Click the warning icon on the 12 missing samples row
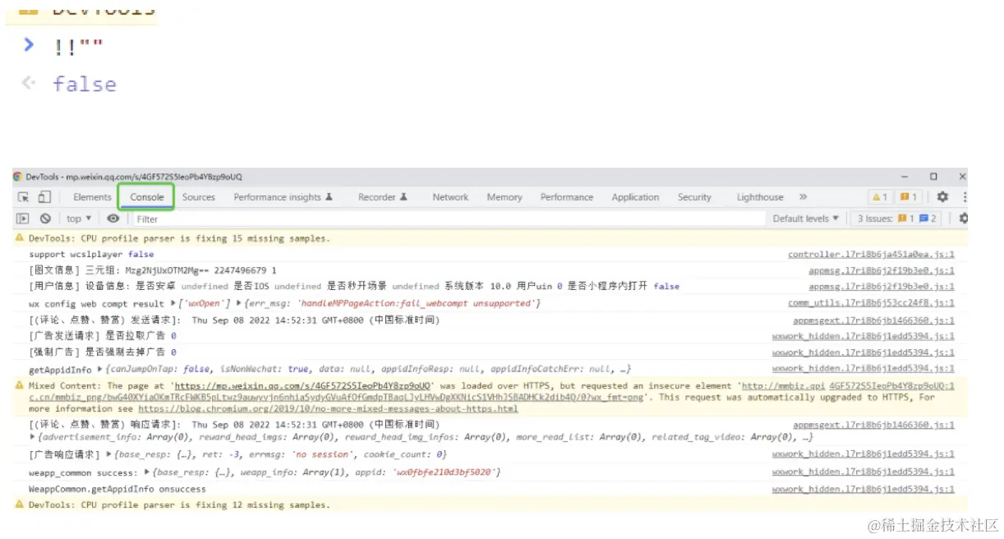The width and height of the screenshot is (1004, 539). pos(19,504)
